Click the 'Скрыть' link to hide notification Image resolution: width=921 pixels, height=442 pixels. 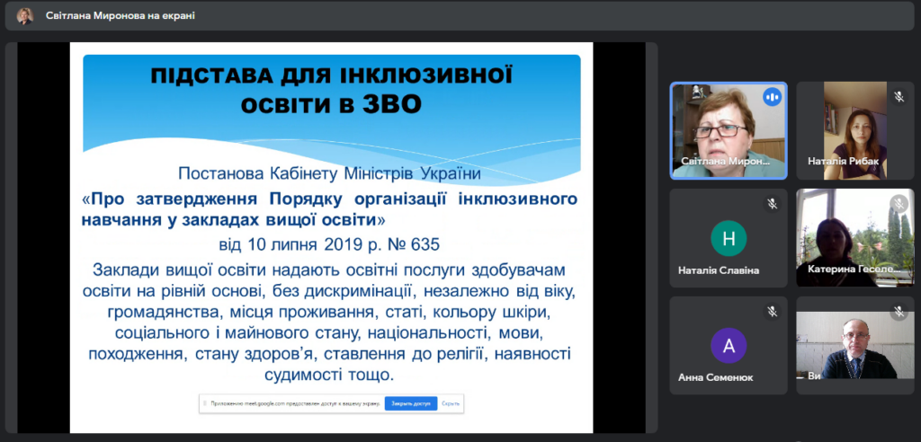point(451,404)
